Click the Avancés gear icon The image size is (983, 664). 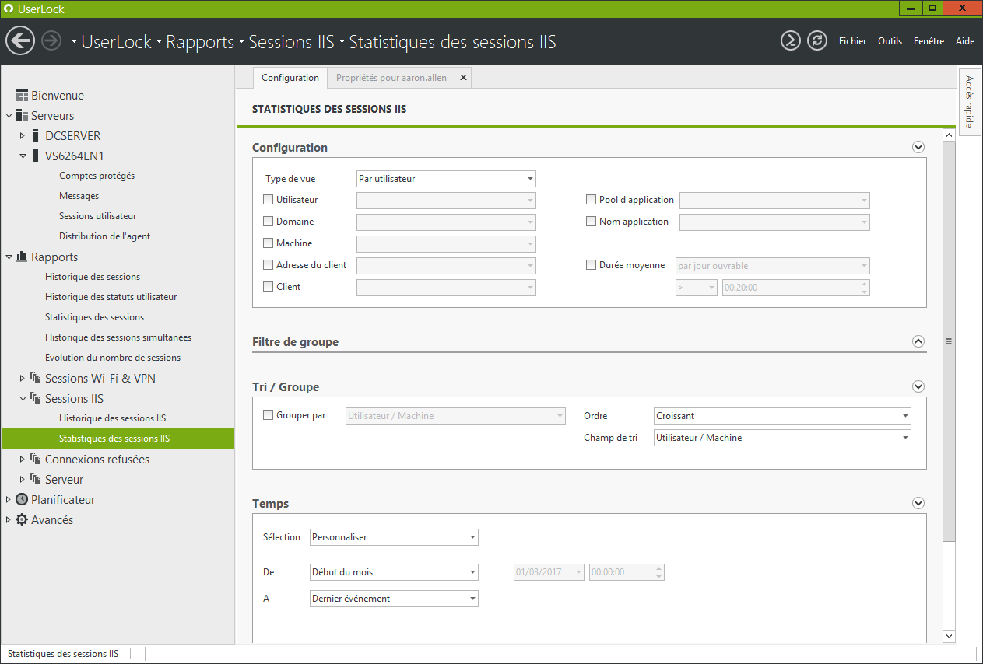coord(22,520)
